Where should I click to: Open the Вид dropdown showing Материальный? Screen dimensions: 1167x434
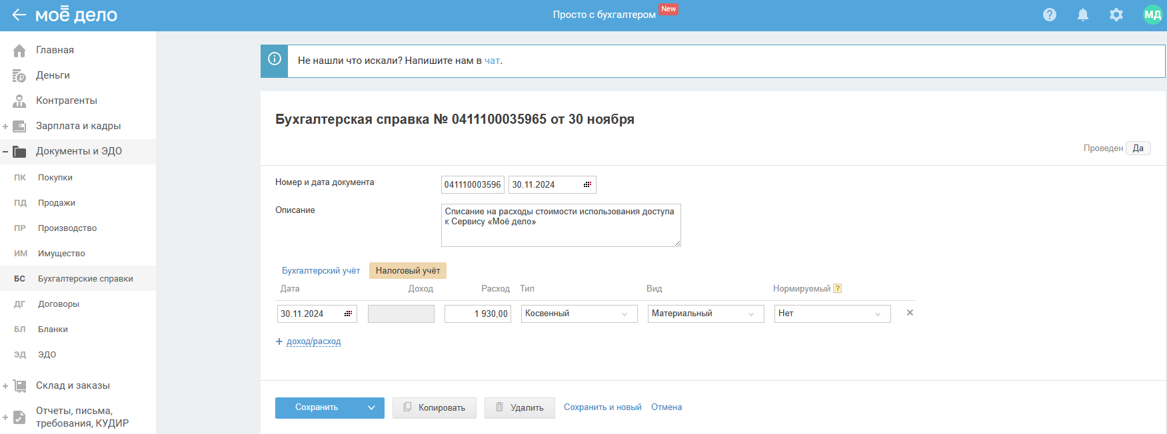(706, 314)
